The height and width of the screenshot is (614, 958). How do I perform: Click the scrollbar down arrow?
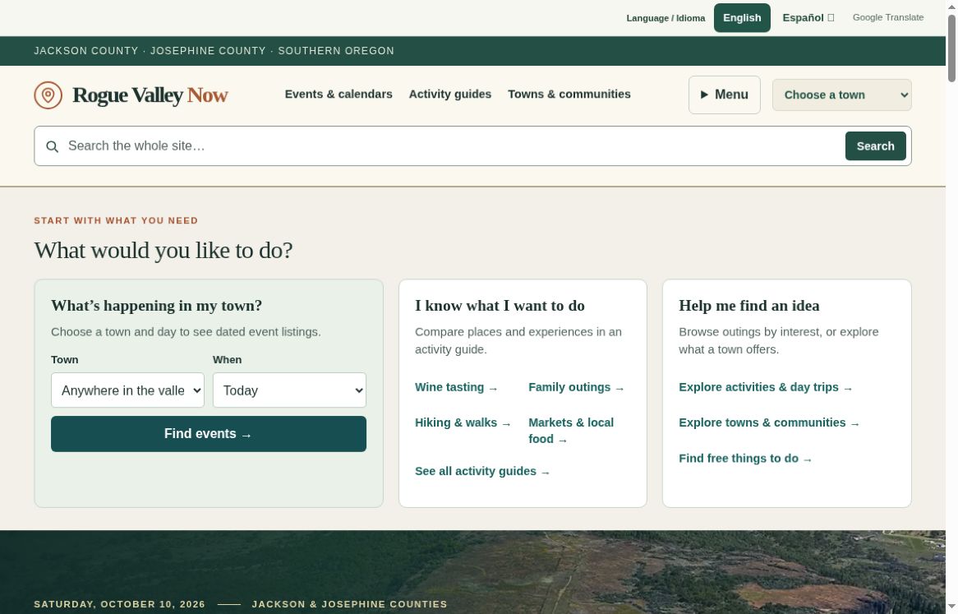pos(951,608)
